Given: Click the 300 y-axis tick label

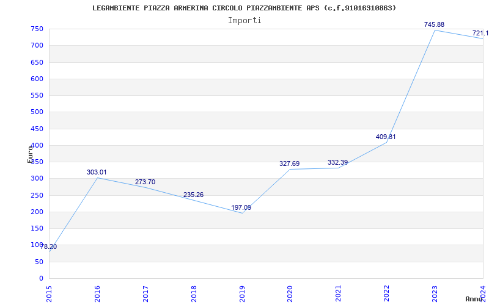Looking at the screenshot, I should 37,179.
